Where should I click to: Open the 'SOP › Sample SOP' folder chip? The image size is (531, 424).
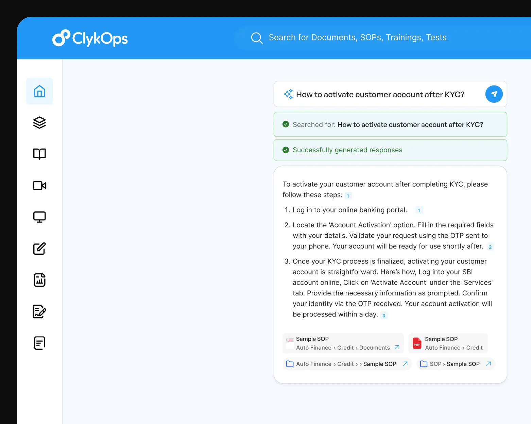click(x=456, y=364)
